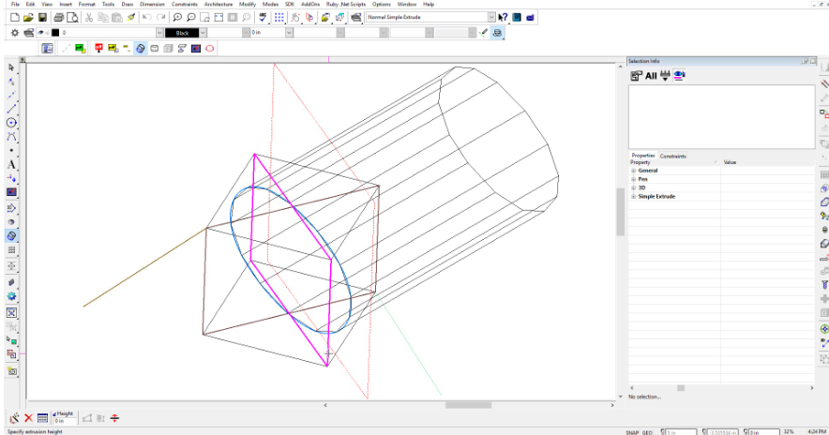Open the Help menu
The image size is (829, 435).
coord(429,5)
